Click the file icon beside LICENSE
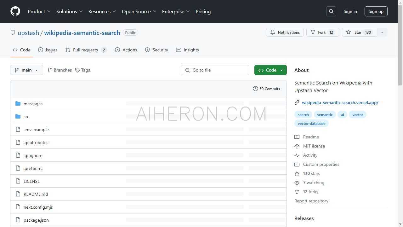The width and height of the screenshot is (403, 227). 18,181
